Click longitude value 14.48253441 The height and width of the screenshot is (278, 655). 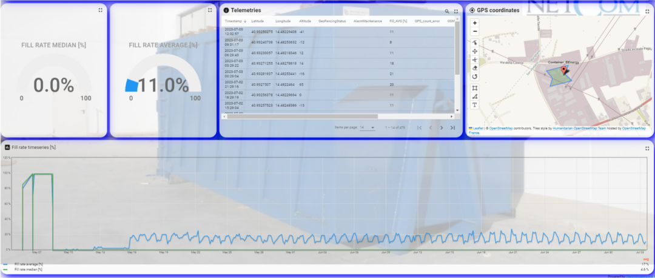pos(286,73)
